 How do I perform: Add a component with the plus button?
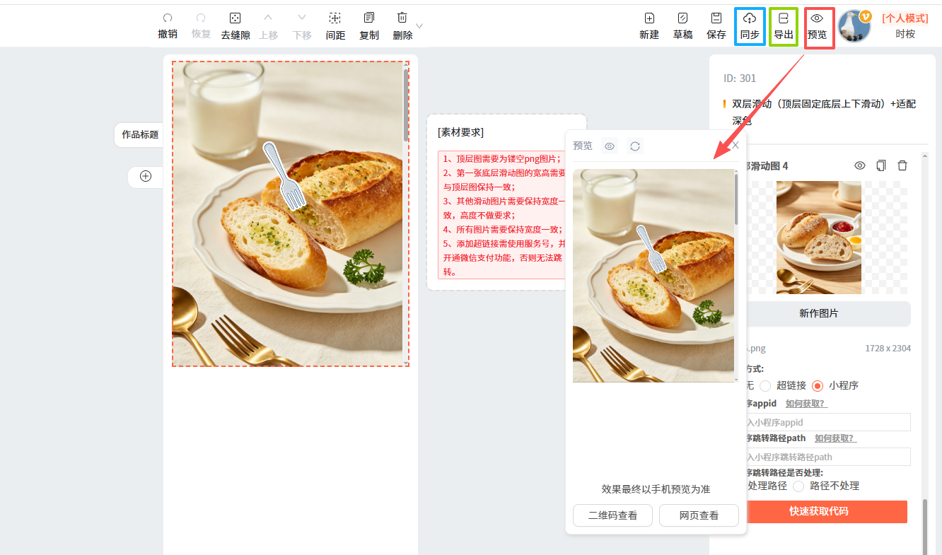tap(146, 176)
